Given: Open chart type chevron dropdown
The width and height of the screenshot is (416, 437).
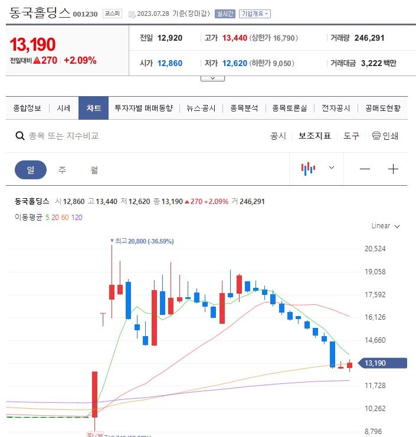Looking at the screenshot, I should tap(332, 167).
